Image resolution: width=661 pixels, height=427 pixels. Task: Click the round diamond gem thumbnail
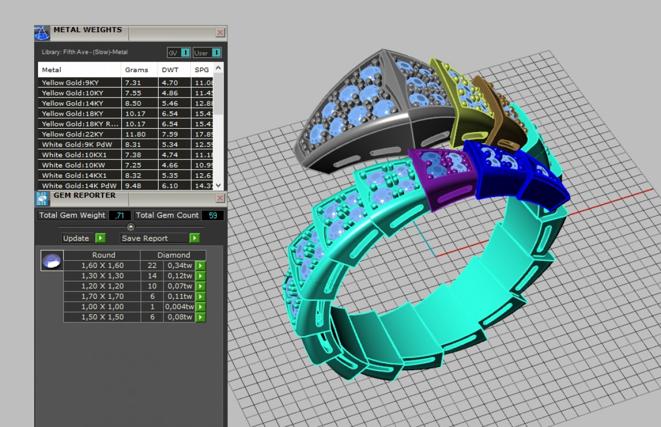52,260
